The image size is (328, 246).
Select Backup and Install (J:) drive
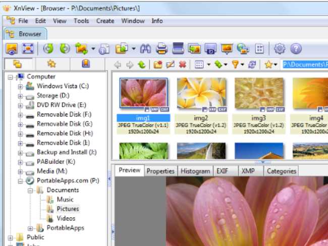click(67, 152)
